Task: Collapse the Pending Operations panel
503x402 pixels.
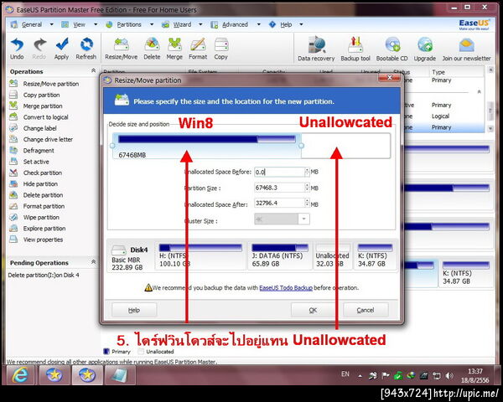Action: (93, 262)
